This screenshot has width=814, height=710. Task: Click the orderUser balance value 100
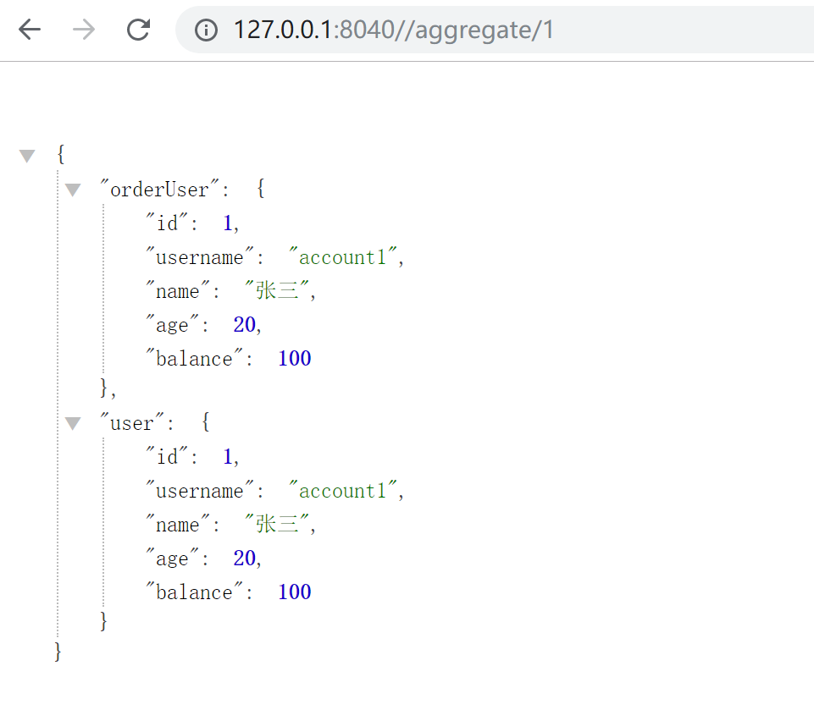(x=295, y=359)
